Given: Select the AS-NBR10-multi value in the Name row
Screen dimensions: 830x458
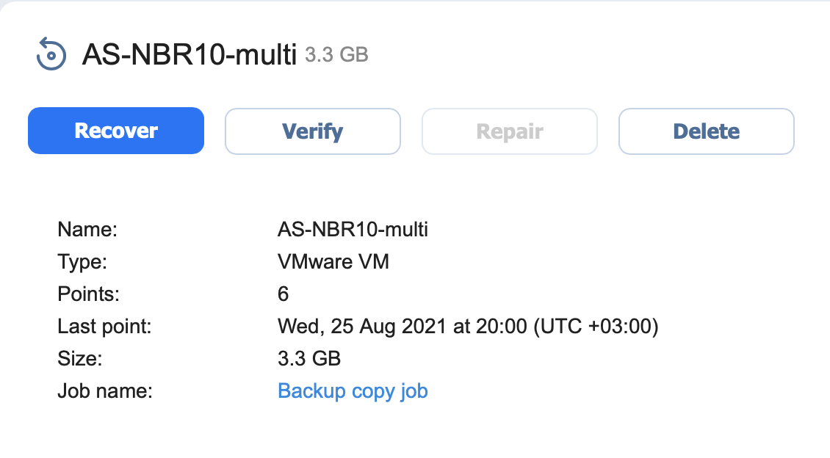Looking at the screenshot, I should [353, 230].
